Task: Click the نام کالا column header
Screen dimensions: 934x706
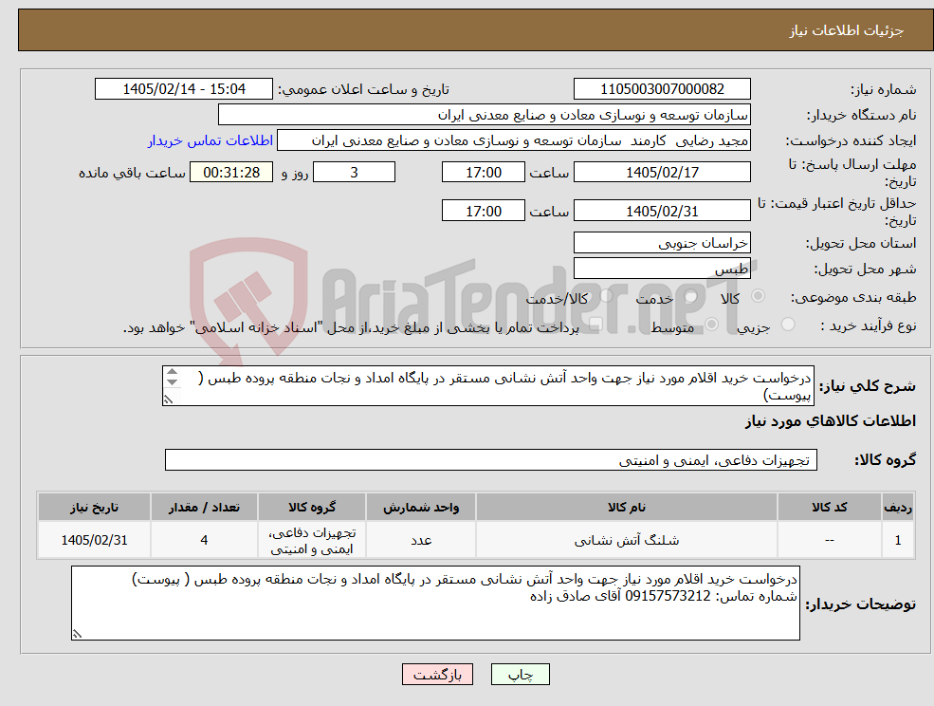Action: pyautogui.click(x=626, y=507)
